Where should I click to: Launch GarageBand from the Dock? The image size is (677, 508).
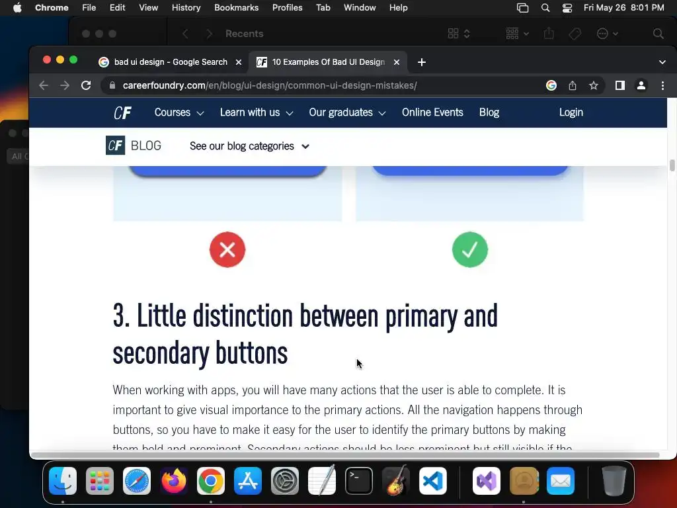point(396,480)
